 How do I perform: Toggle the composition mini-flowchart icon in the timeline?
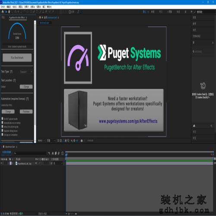pyautogui.click(x=49, y=153)
